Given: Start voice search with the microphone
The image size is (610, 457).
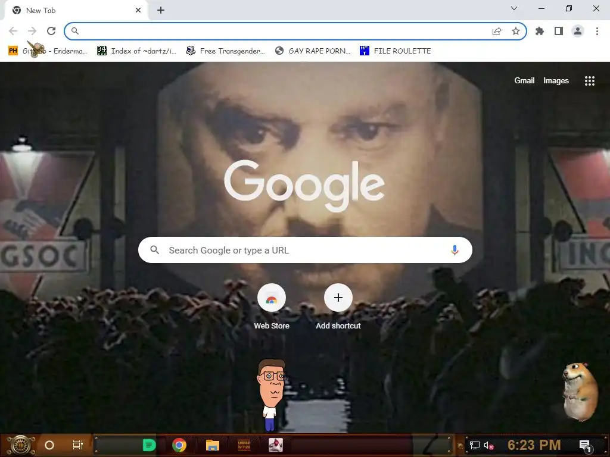Looking at the screenshot, I should [x=455, y=250].
